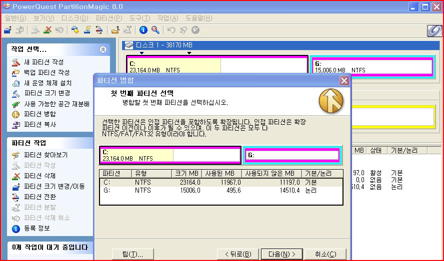The image size is (444, 261).
Task: Click the icon beside 파티션 복사 task
Action: pos(16,125)
